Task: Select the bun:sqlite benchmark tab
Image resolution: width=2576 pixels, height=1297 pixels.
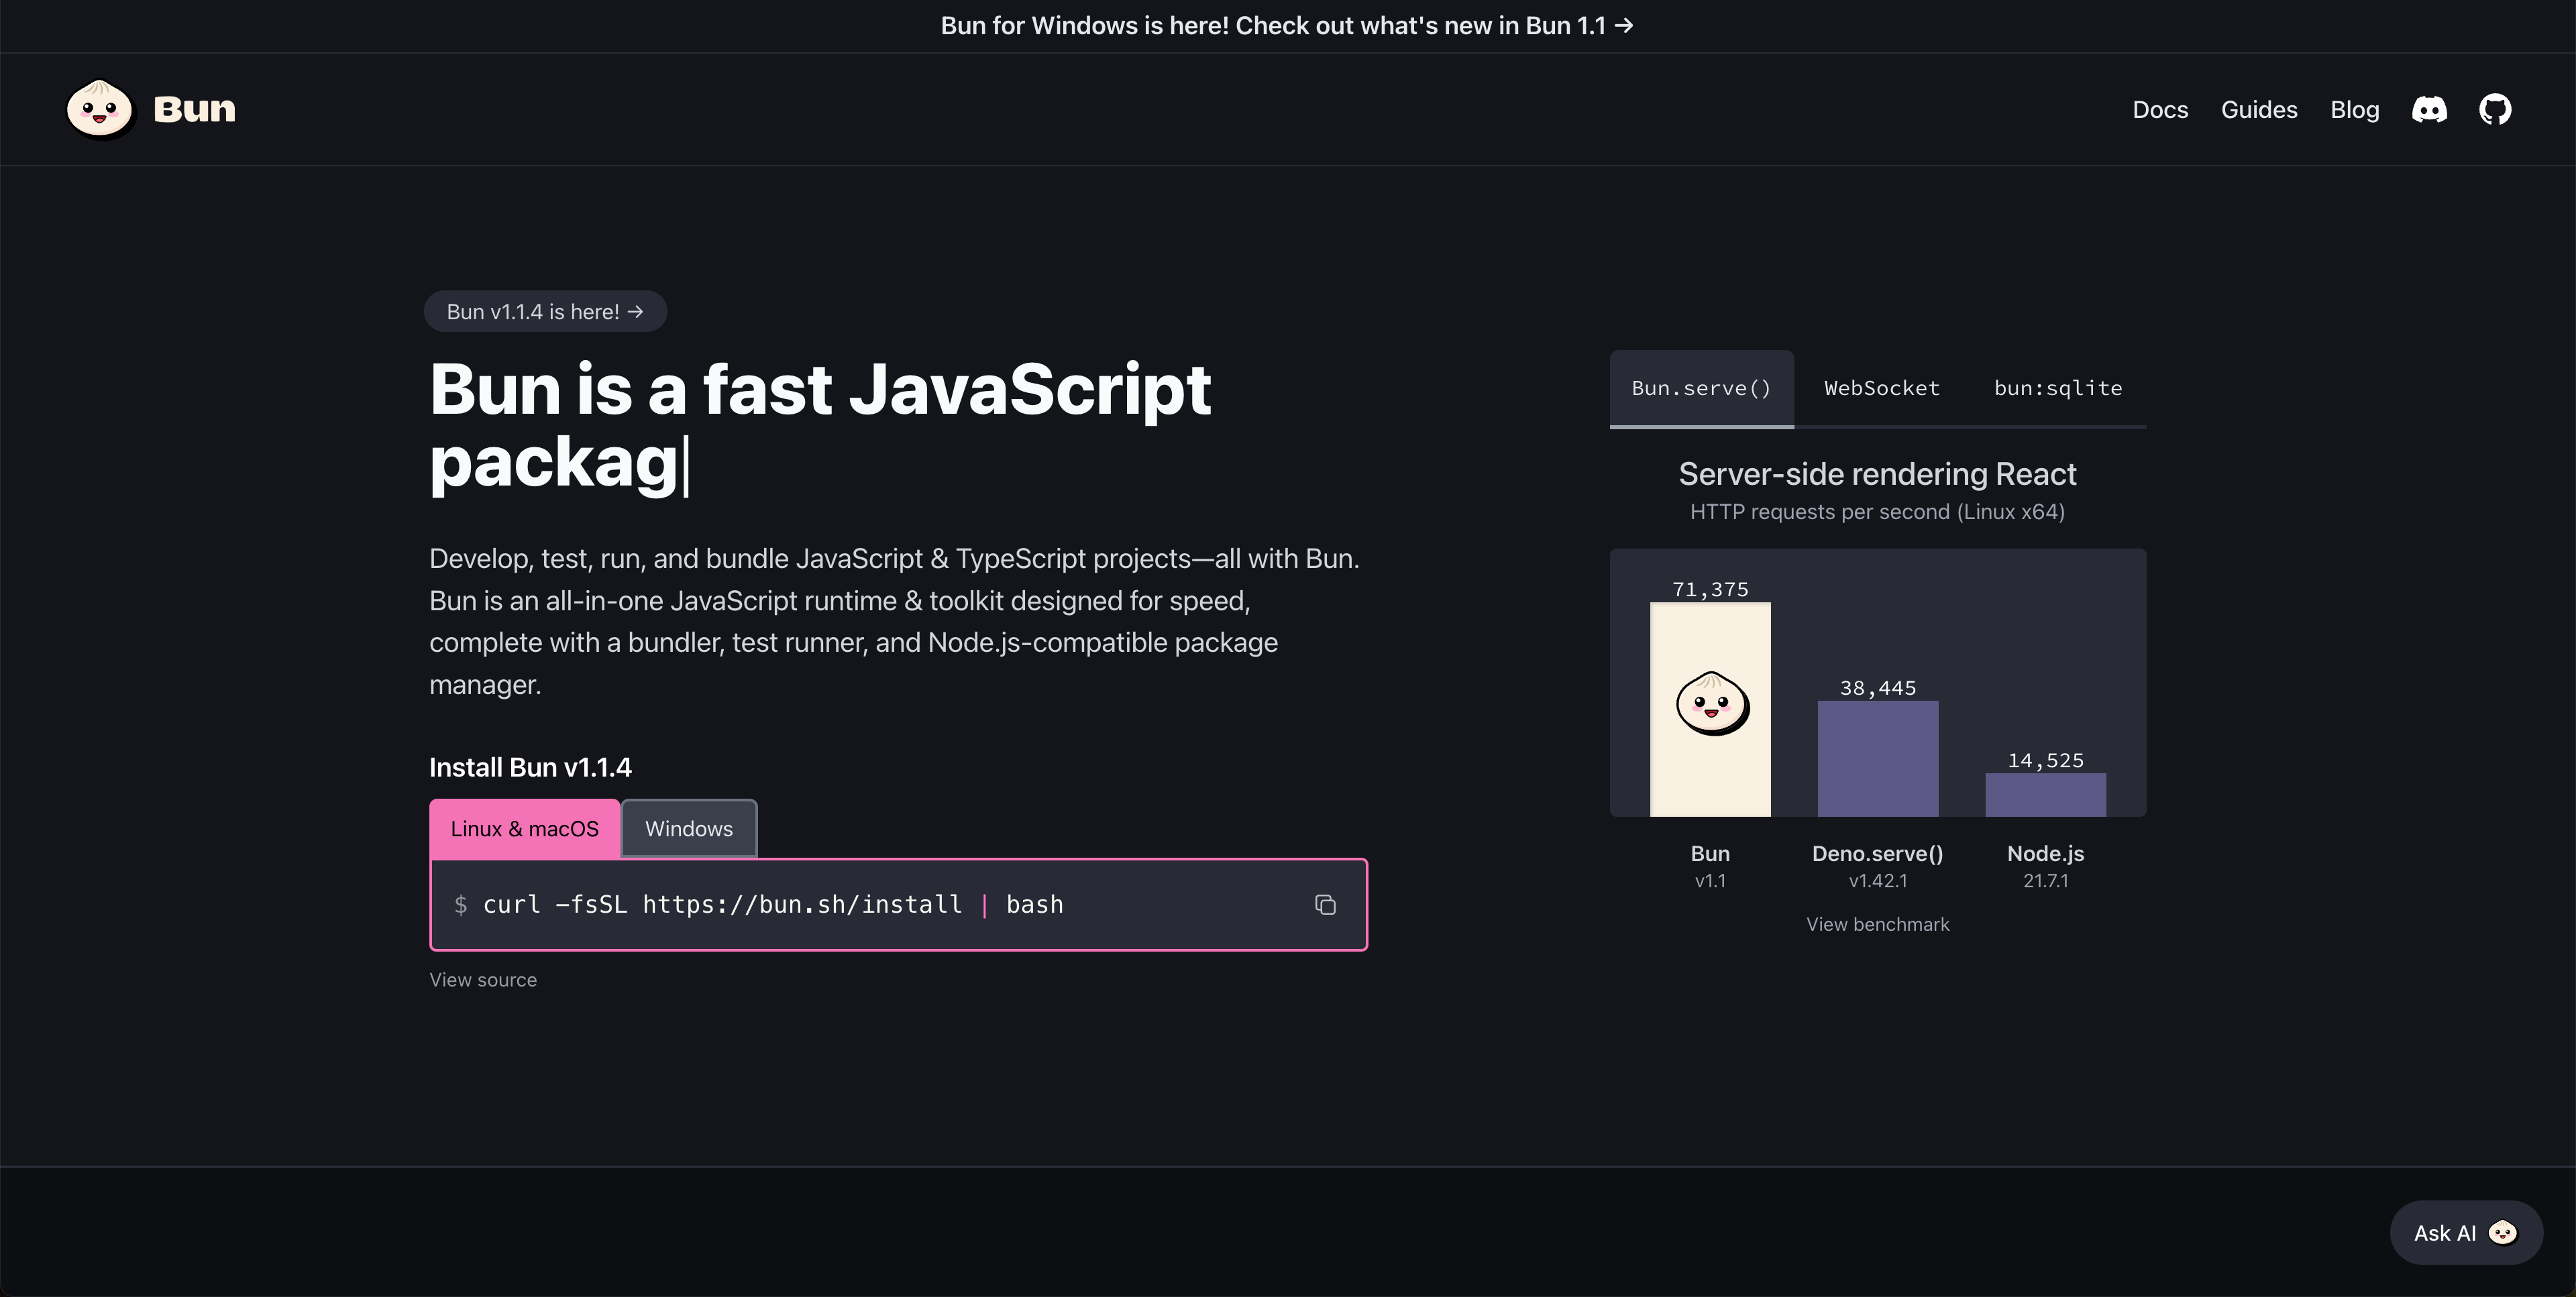Action: pos(2057,388)
